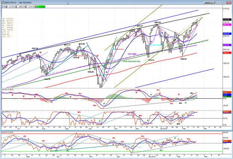Click the 120 DMA purple annotation
The width and height of the screenshot is (233, 159).
[x=132, y=54]
